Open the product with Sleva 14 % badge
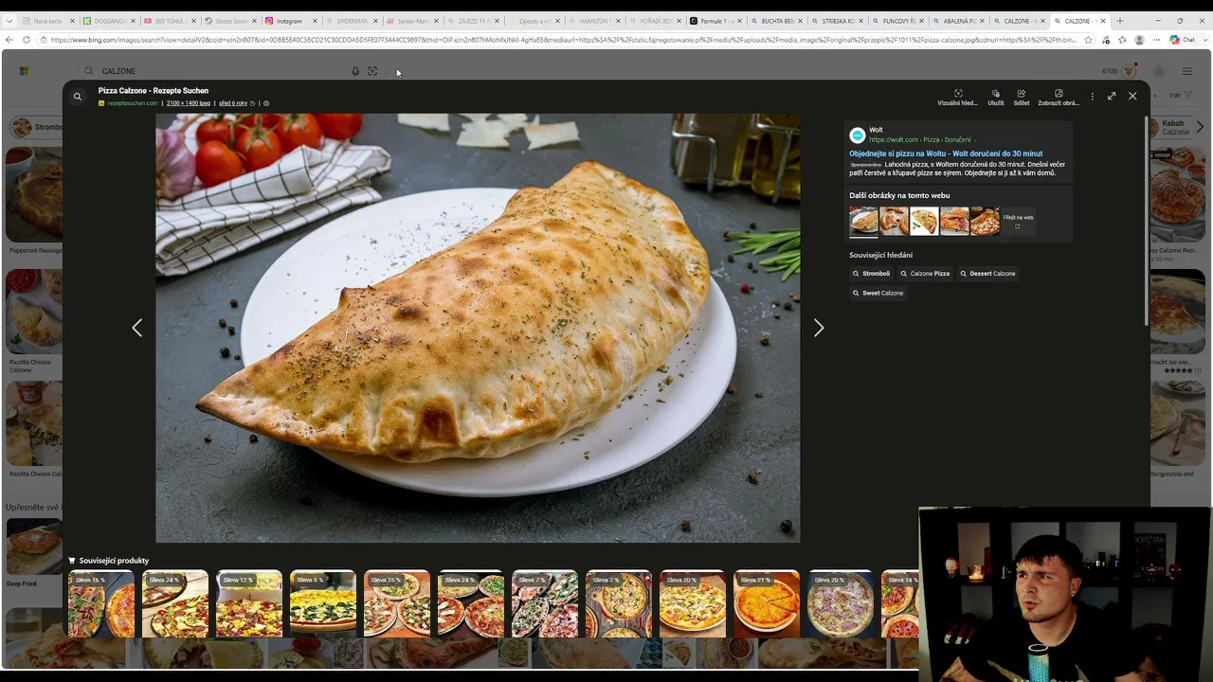 900,603
